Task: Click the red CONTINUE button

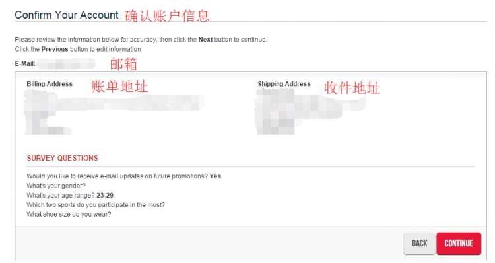Action: 459,243
